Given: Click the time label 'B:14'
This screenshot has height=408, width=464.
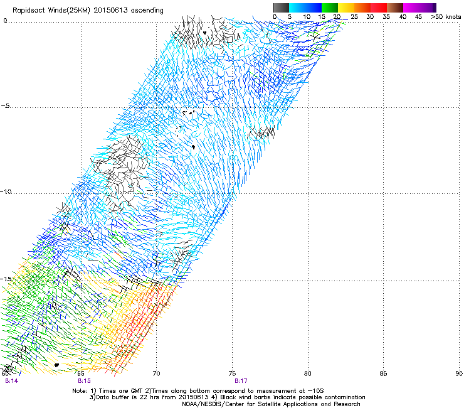Looking at the screenshot, I should coord(11,381).
